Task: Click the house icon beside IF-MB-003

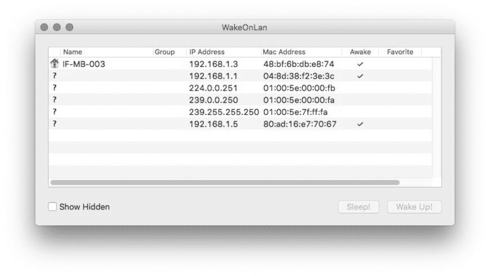Action: click(x=54, y=64)
